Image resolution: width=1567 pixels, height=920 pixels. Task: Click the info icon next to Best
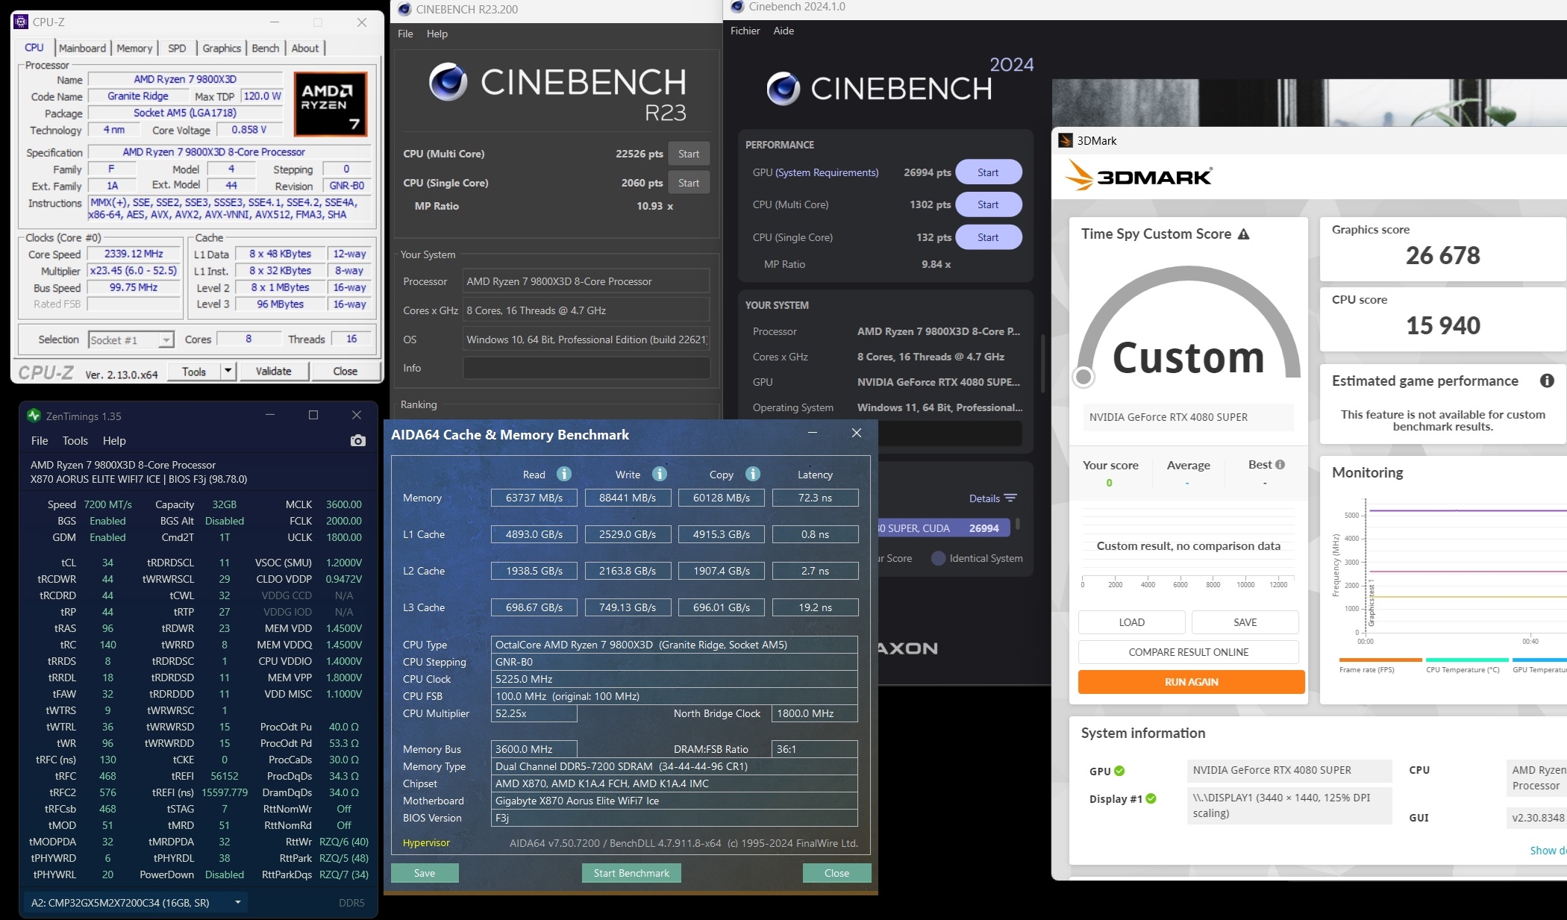[x=1280, y=465]
